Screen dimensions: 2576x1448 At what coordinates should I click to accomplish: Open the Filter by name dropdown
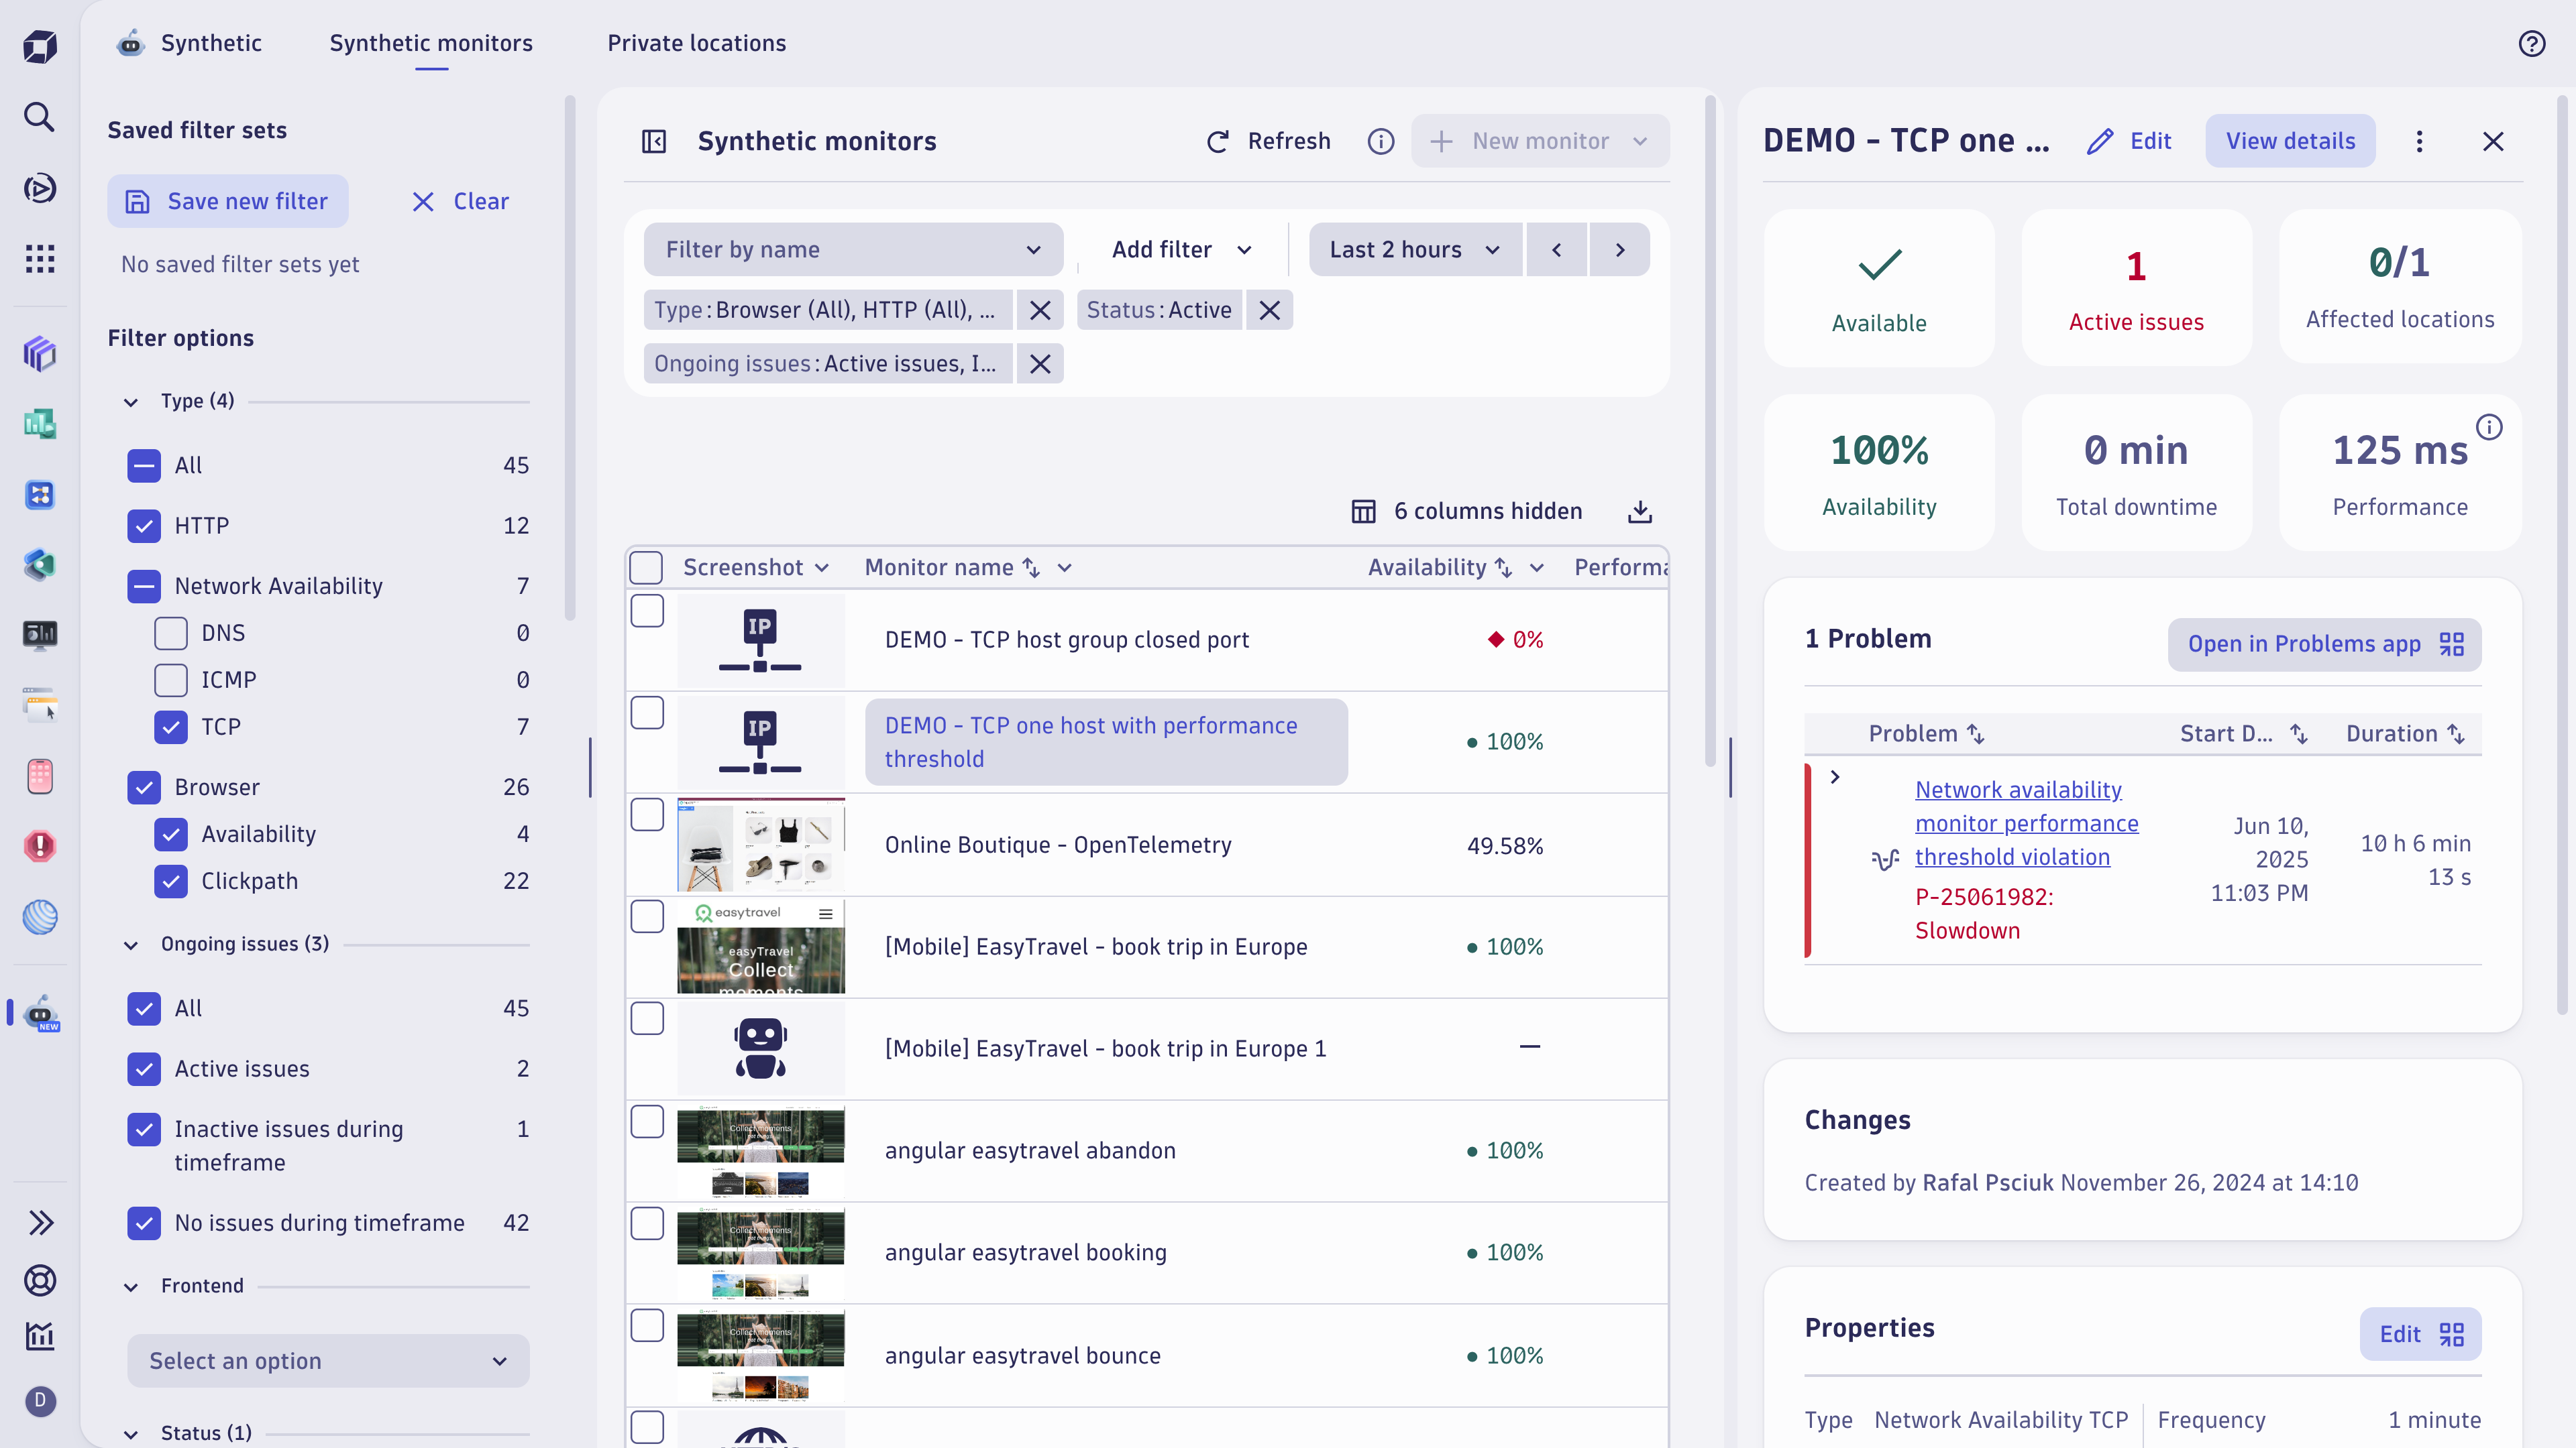(853, 249)
